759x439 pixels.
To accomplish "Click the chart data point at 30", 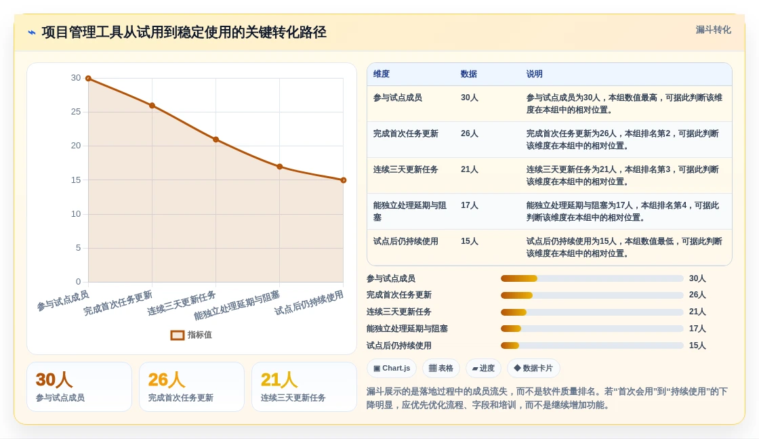I will (x=88, y=79).
